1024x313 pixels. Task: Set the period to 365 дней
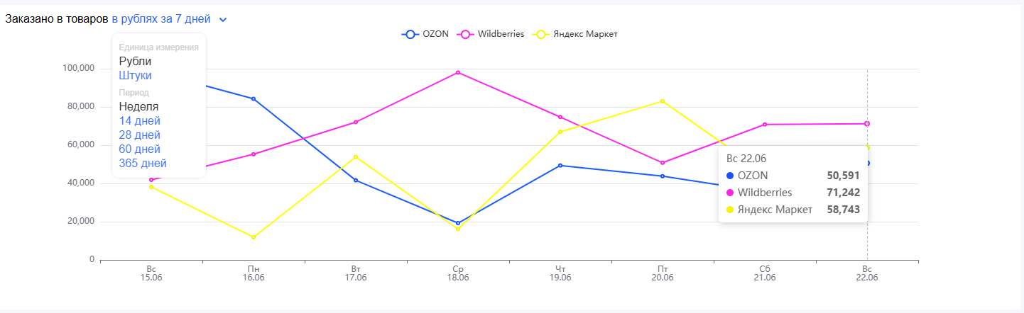click(x=143, y=164)
